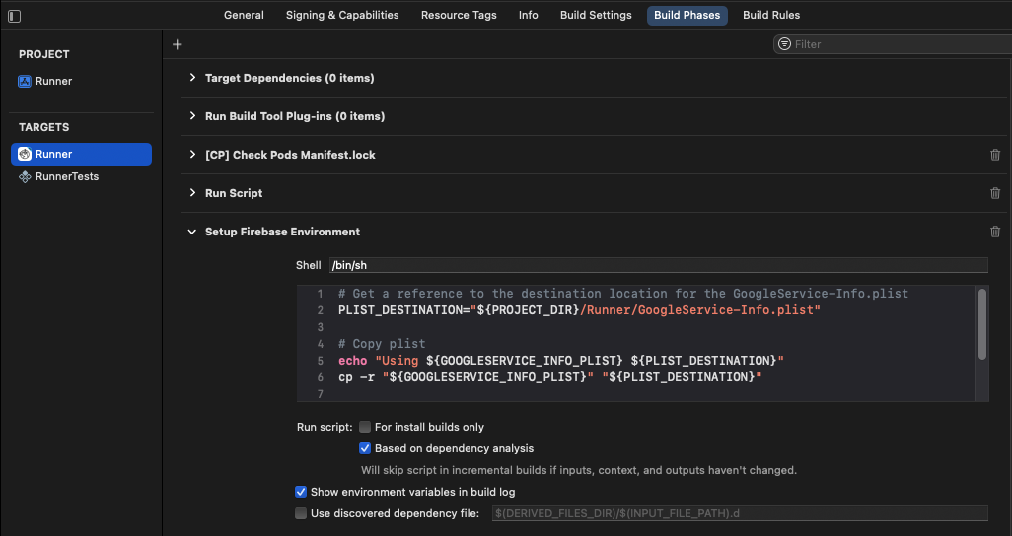This screenshot has width=1012, height=536.
Task: Expand Run Build Tool Plug-ins section
Action: (x=193, y=116)
